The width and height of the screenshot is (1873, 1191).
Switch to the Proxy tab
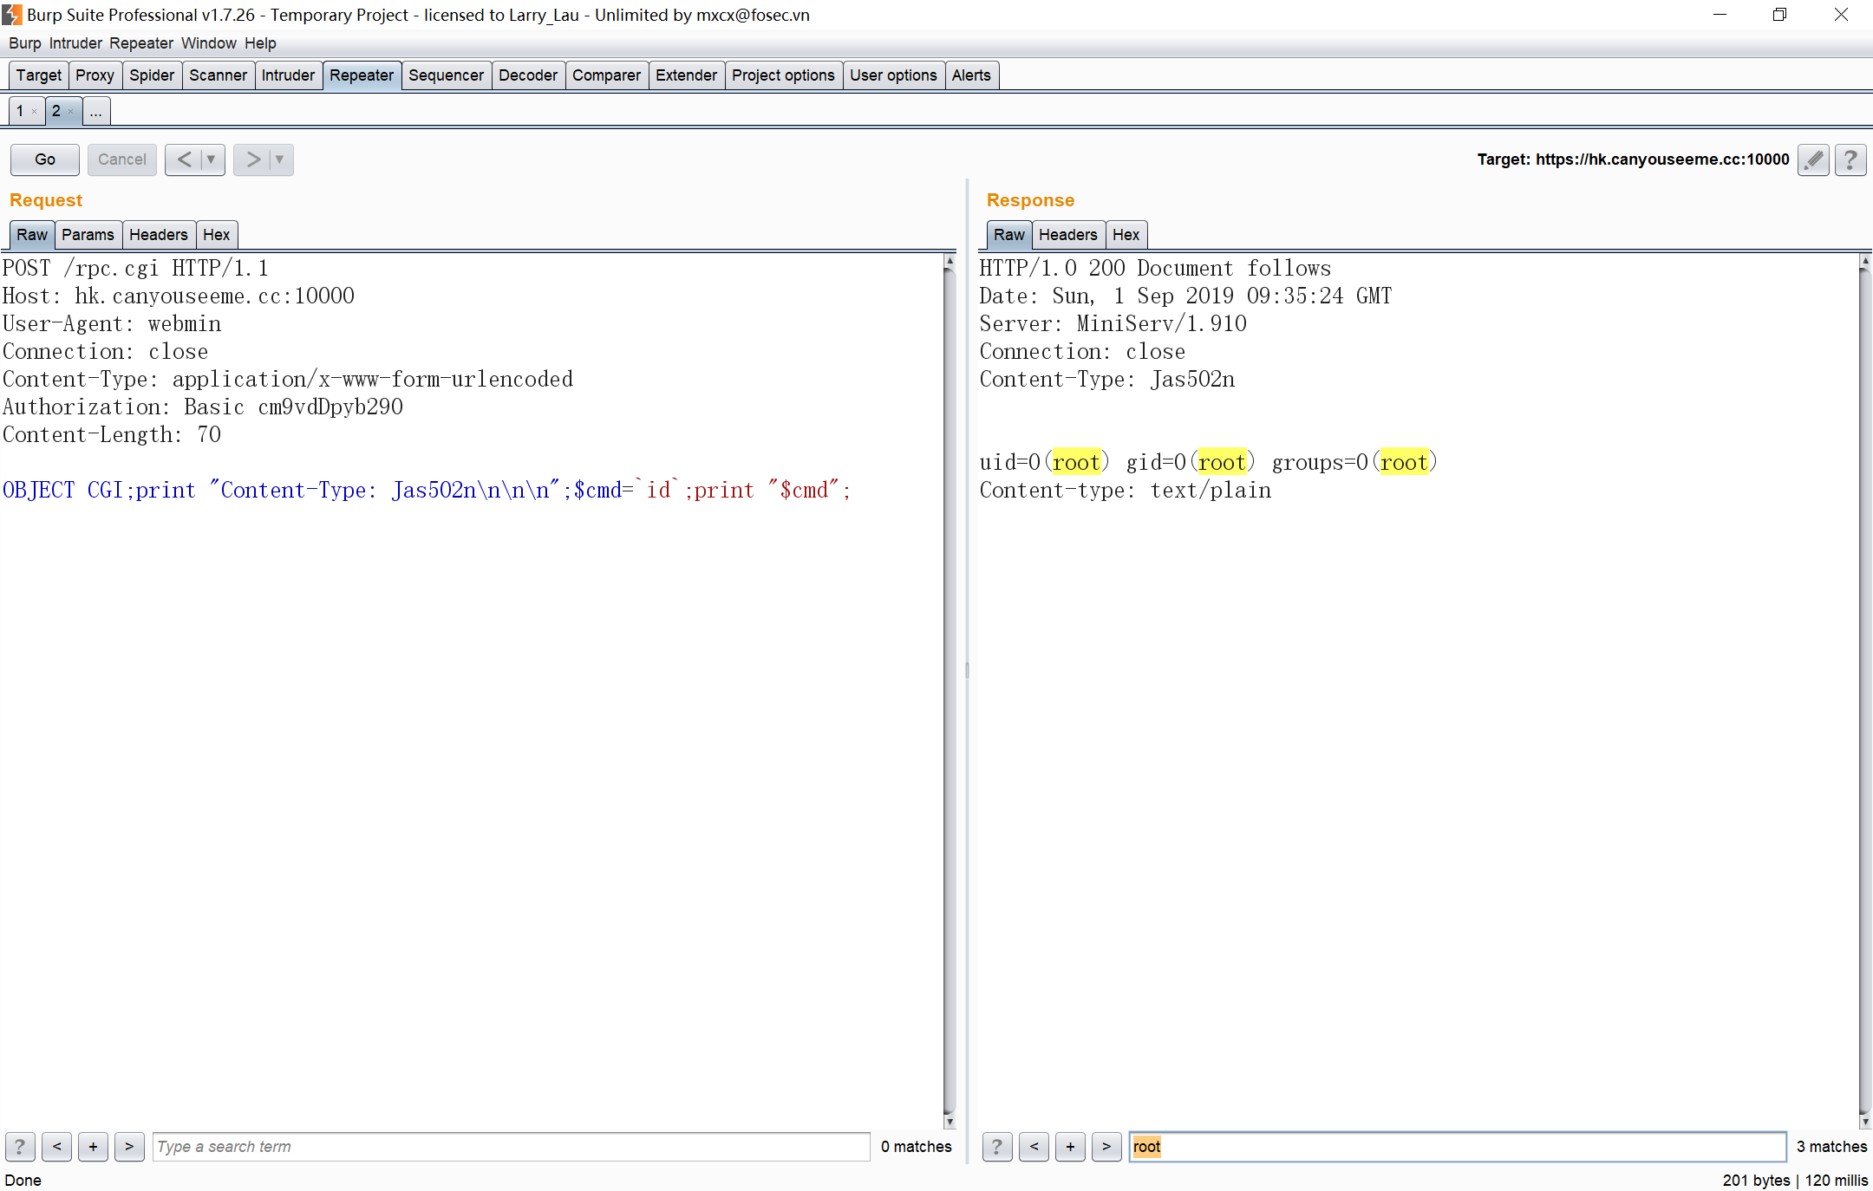(x=95, y=75)
